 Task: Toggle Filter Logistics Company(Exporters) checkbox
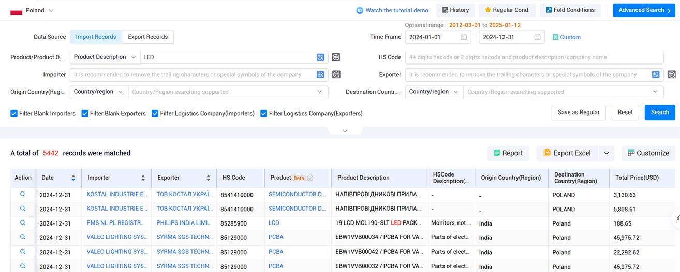pyautogui.click(x=264, y=113)
